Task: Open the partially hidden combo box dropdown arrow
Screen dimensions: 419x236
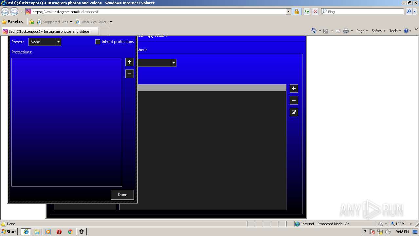Action: click(174, 63)
